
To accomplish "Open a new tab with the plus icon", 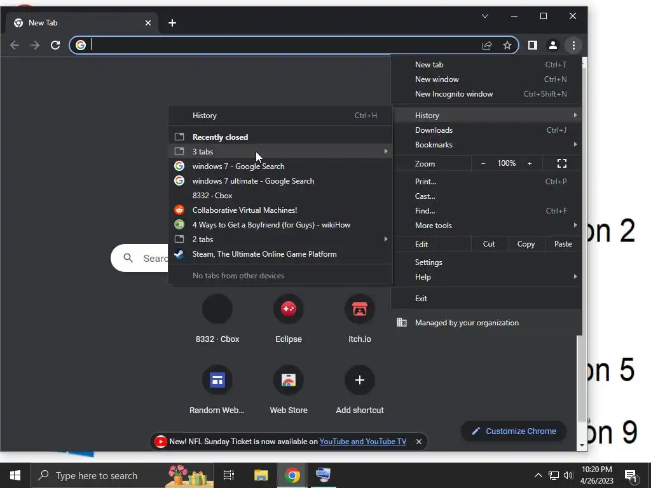I will [172, 23].
